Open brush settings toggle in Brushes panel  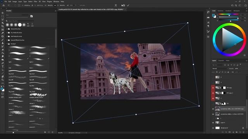pos(31,16)
